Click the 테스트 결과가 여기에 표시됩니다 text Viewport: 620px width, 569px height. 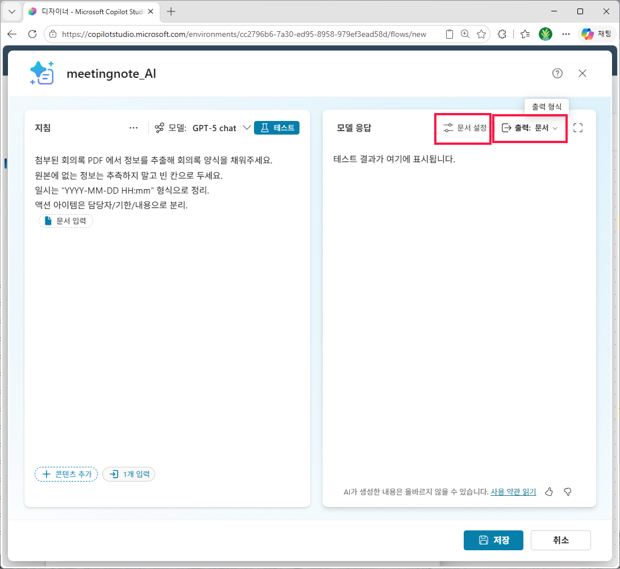[394, 159]
